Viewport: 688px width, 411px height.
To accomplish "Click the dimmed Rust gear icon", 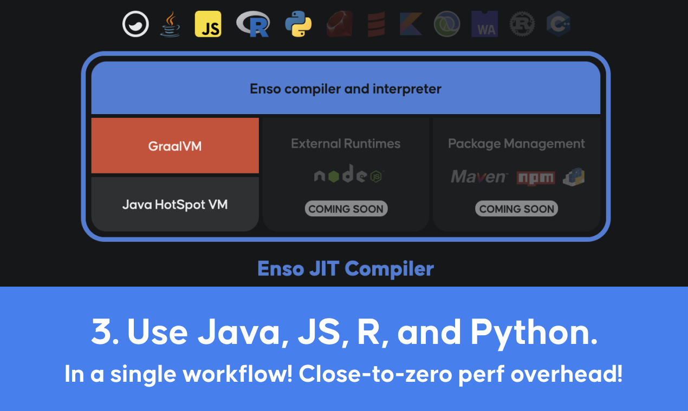I will 522,24.
